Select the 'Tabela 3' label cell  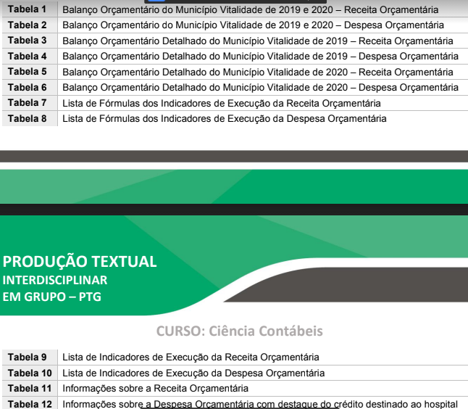tap(30, 41)
